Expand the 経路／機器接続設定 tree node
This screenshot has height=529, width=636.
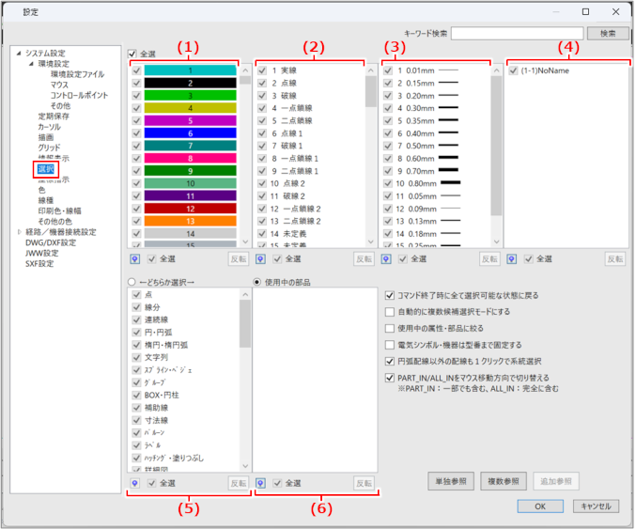pyautogui.click(x=20, y=231)
